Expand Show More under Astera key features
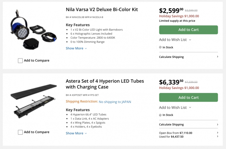The width and height of the screenshot is (226, 149). [76, 133]
